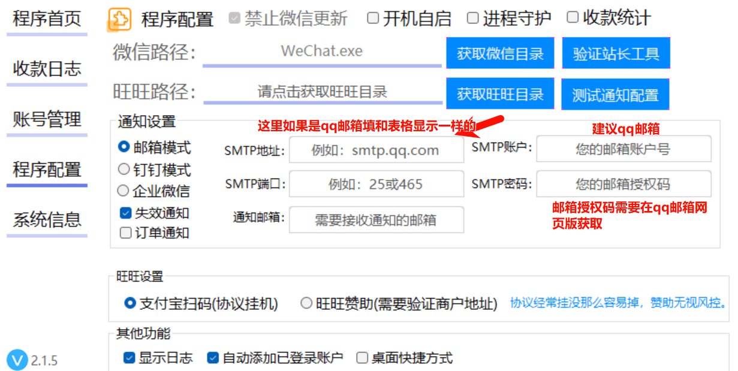The width and height of the screenshot is (738, 371).
Task: Enable the 进程守护 checkbox
Action: (473, 18)
